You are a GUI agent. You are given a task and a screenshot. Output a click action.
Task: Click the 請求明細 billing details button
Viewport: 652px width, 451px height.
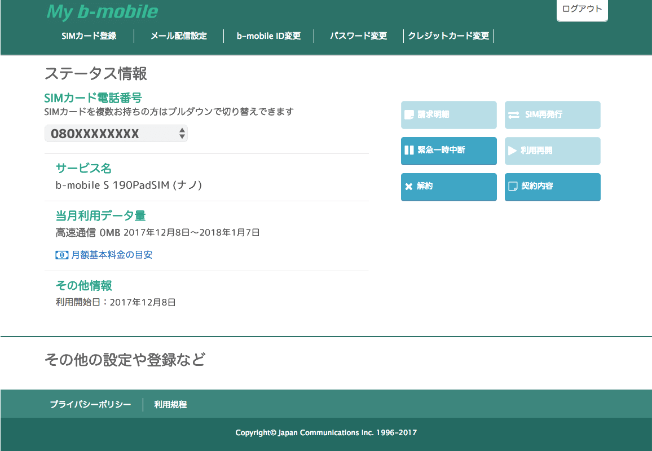(x=448, y=115)
